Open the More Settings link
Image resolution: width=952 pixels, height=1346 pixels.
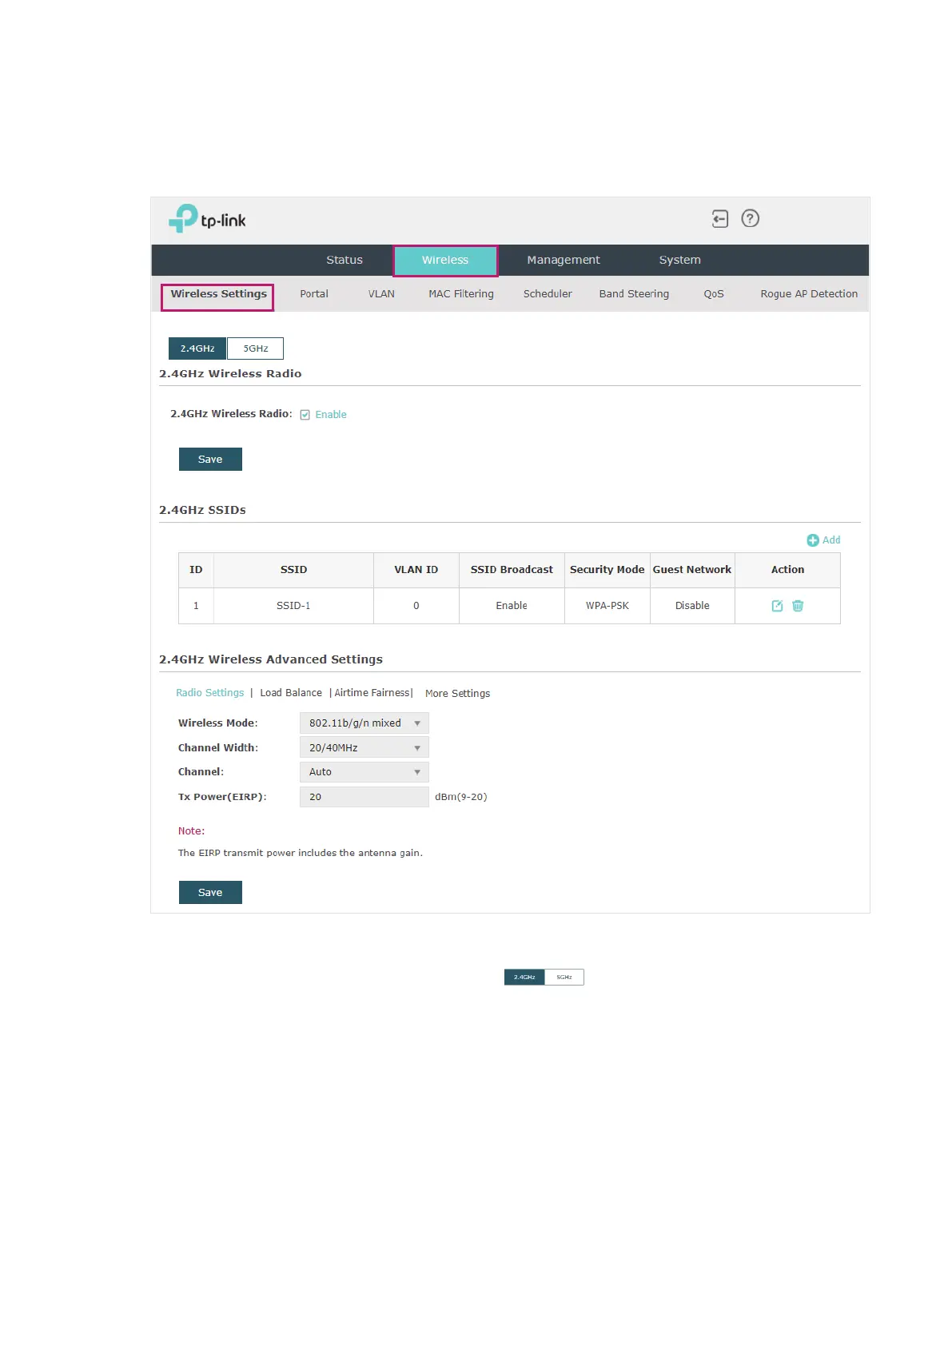(457, 694)
